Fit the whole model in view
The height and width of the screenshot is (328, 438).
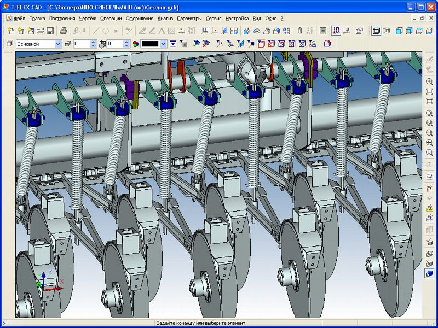pyautogui.click(x=429, y=92)
